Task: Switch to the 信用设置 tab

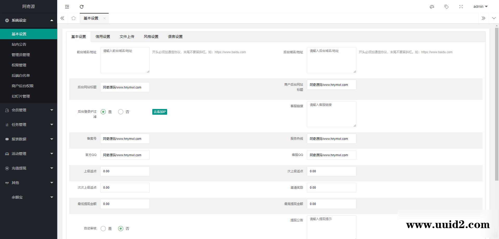Action: tap(103, 37)
